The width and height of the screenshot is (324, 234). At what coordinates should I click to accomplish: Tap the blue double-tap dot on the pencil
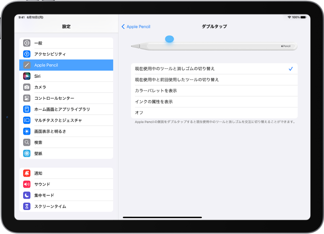click(x=169, y=39)
